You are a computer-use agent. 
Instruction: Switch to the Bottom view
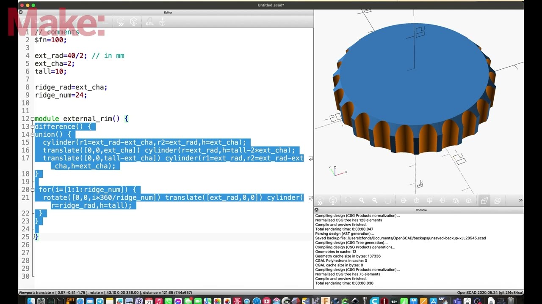429,201
